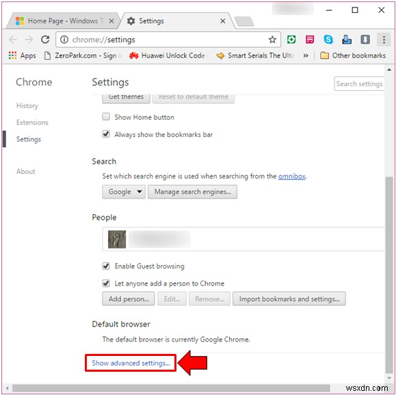The height and width of the screenshot is (395, 396).
Task: Open the Chrome three-dot menu
Action: [x=384, y=40]
